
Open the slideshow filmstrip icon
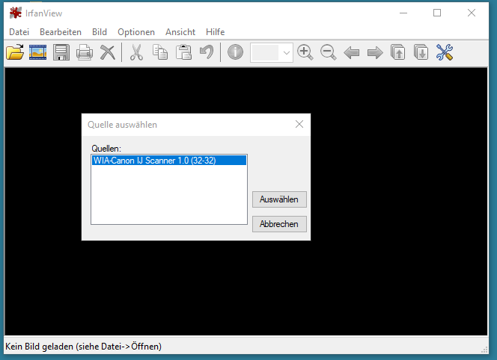(x=37, y=52)
